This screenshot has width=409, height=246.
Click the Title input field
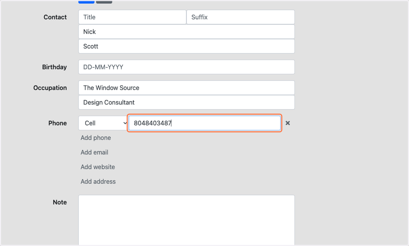132,17
